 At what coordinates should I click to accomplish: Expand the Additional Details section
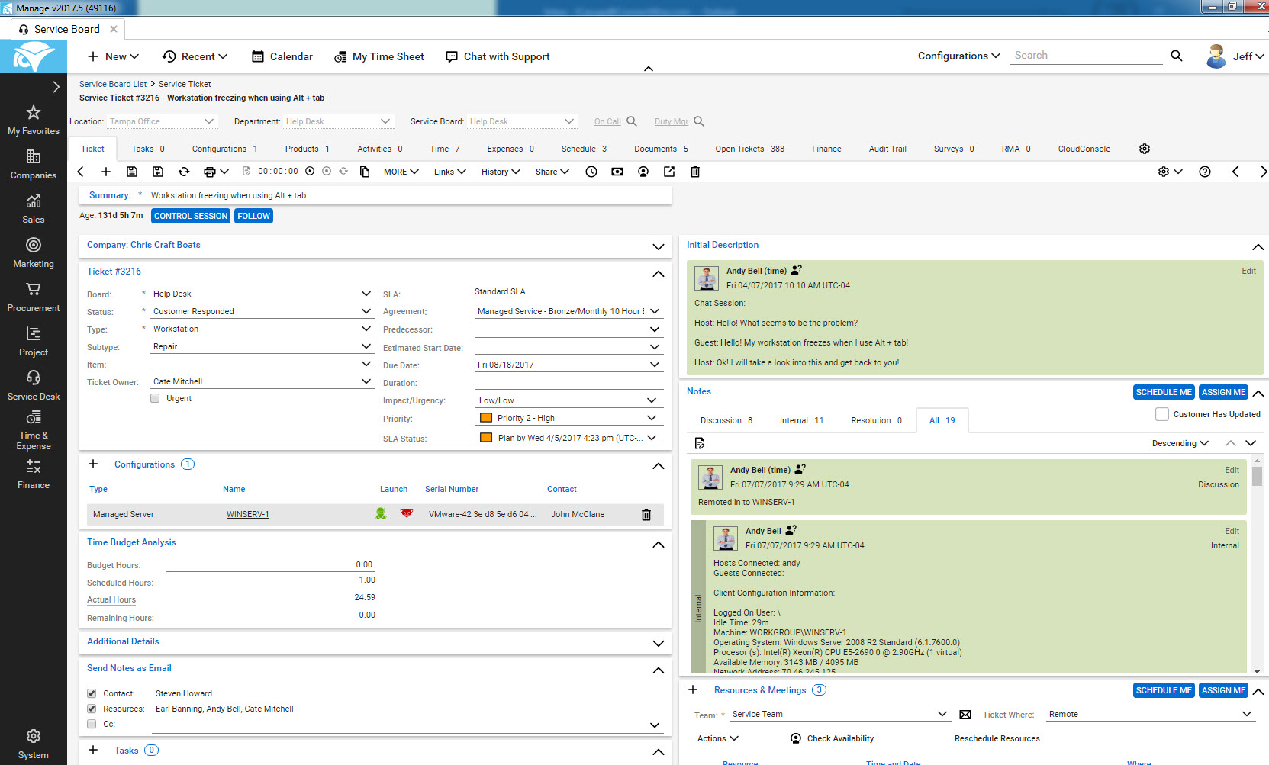click(x=658, y=643)
